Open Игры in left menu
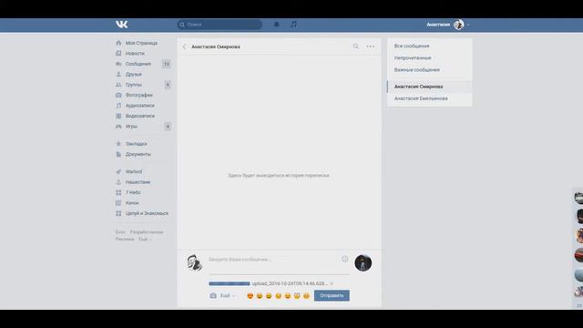The width and height of the screenshot is (583, 328). [131, 127]
